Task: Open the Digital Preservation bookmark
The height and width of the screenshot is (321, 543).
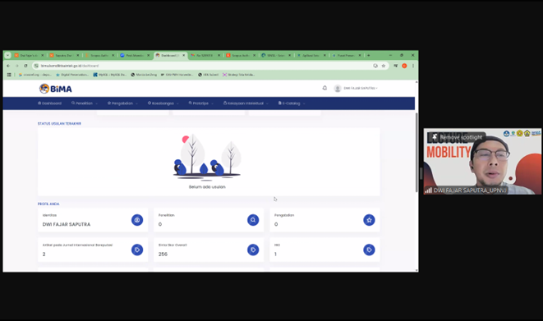Action: coord(72,75)
